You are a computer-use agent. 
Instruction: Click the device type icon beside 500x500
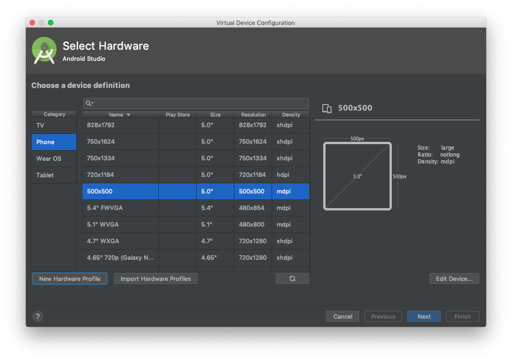tap(327, 108)
